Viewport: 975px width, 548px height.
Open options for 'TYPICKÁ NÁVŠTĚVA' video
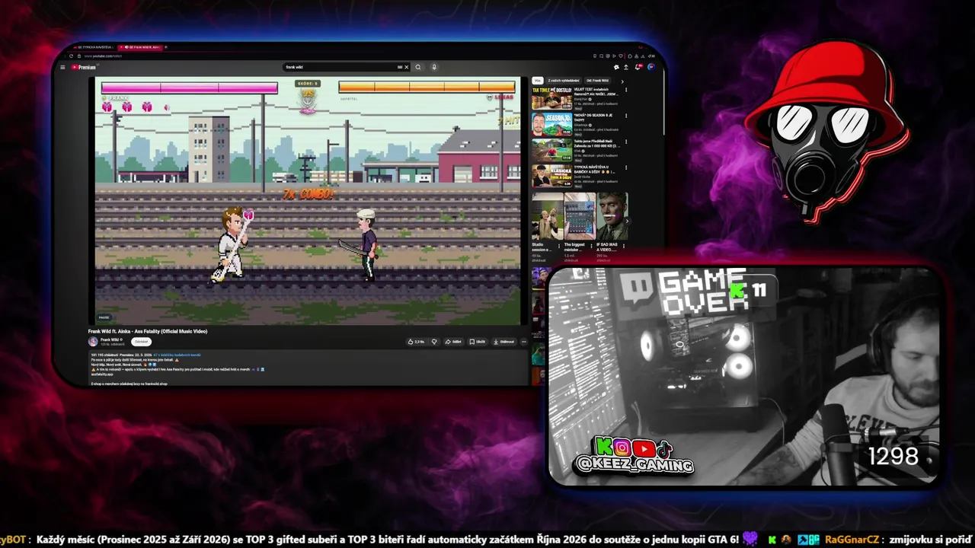click(626, 167)
